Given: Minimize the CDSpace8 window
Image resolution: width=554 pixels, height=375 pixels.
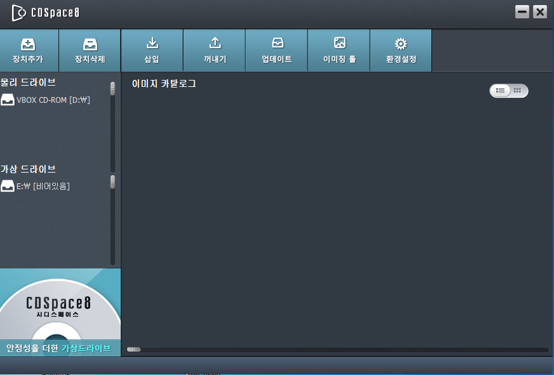Looking at the screenshot, I should [522, 12].
